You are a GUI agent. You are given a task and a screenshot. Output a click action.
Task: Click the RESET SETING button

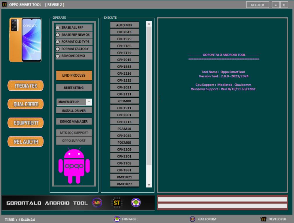(74, 87)
